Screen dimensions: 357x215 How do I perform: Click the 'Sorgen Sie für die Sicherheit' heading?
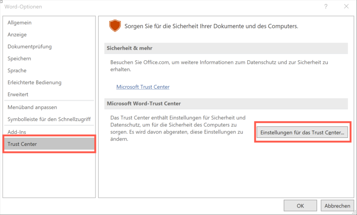pyautogui.click(x=211, y=26)
